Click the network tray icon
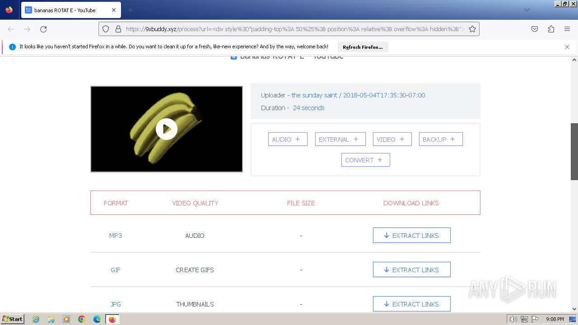578x325 pixels. (524, 319)
